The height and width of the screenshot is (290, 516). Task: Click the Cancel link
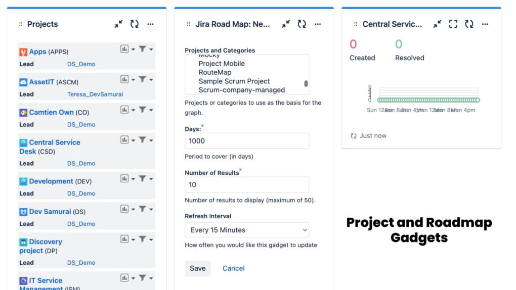pyautogui.click(x=233, y=268)
